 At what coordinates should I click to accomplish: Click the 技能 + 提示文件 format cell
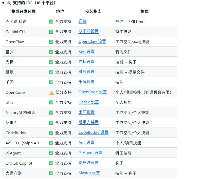tap(144, 72)
